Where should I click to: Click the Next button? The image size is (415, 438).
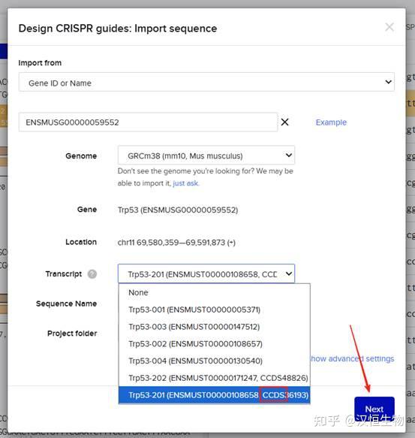pos(374,409)
